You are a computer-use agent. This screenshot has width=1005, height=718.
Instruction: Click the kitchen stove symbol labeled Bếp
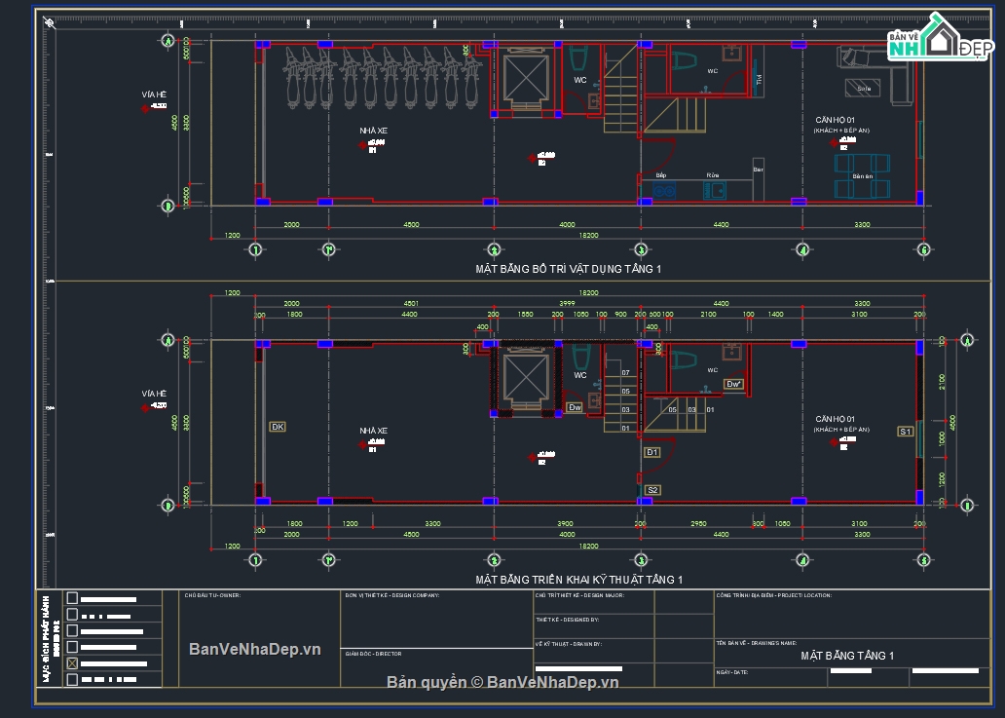[x=664, y=189]
